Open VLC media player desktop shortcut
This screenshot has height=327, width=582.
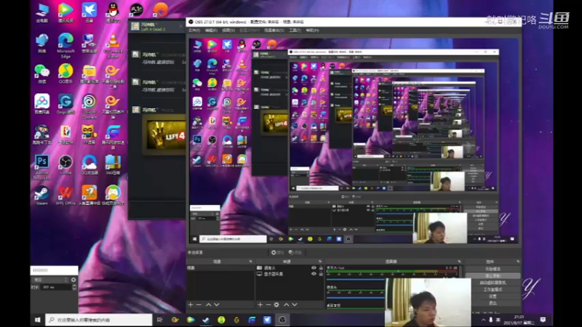tap(113, 46)
